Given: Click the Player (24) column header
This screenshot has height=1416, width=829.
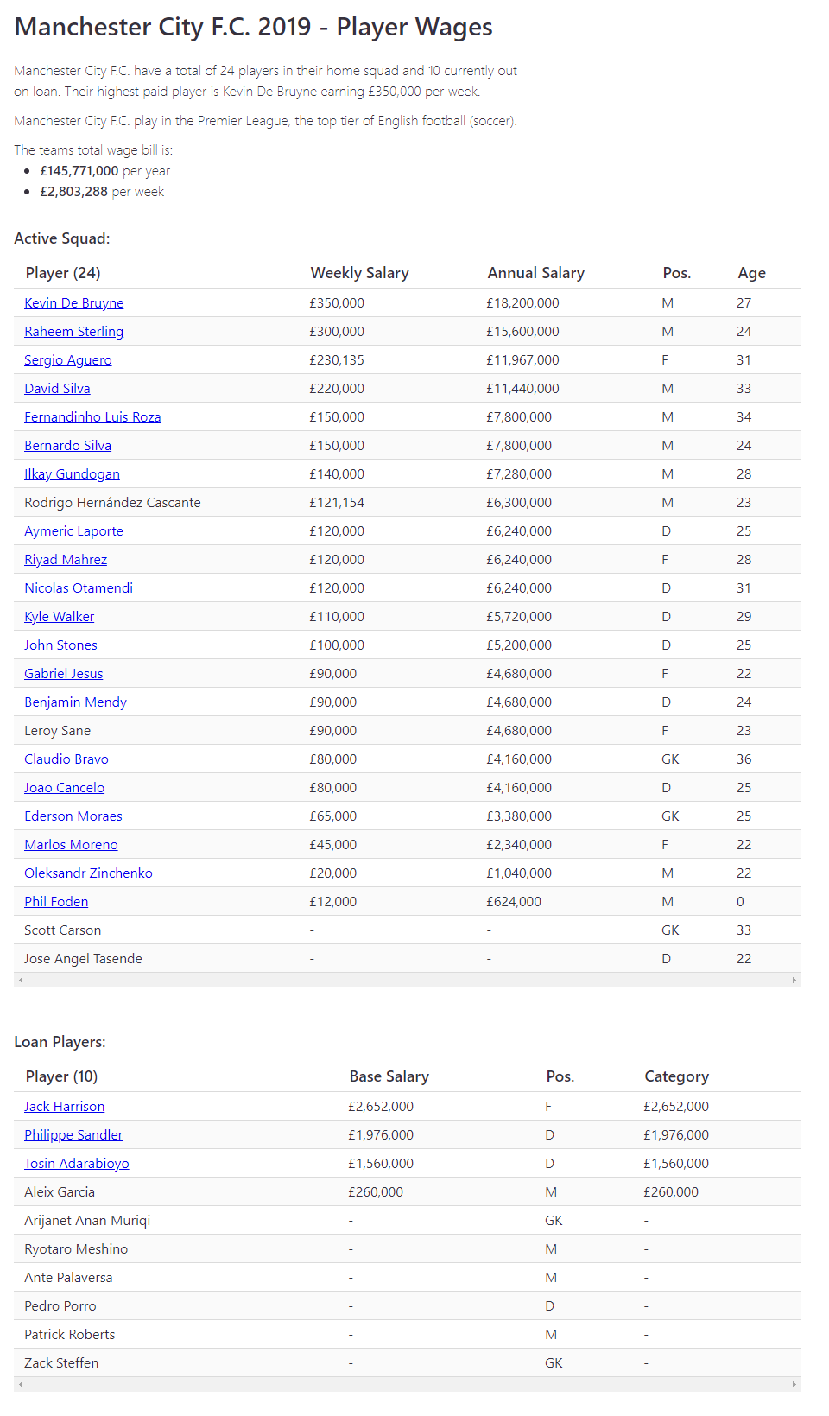Looking at the screenshot, I should (x=63, y=273).
